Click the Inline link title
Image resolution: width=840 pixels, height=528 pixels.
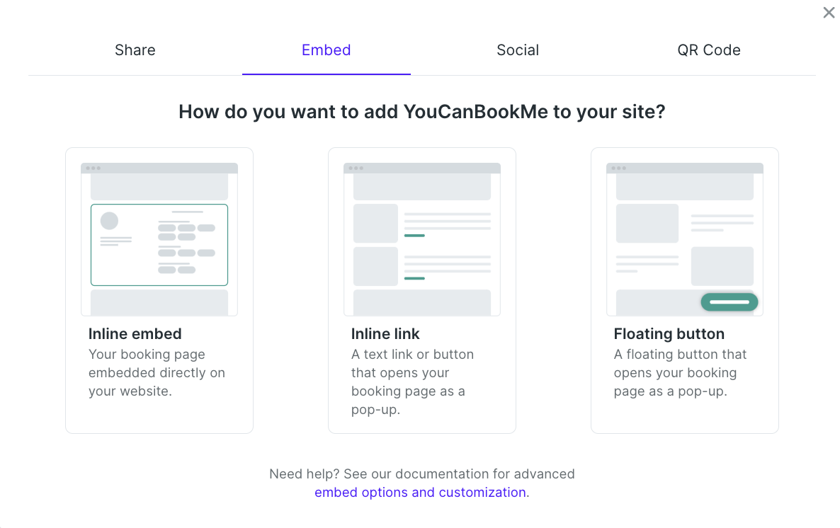click(x=385, y=333)
